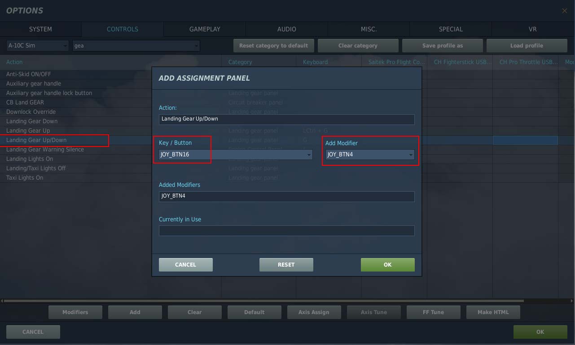The width and height of the screenshot is (575, 345).
Task: Click the Clear category button
Action: (358, 46)
